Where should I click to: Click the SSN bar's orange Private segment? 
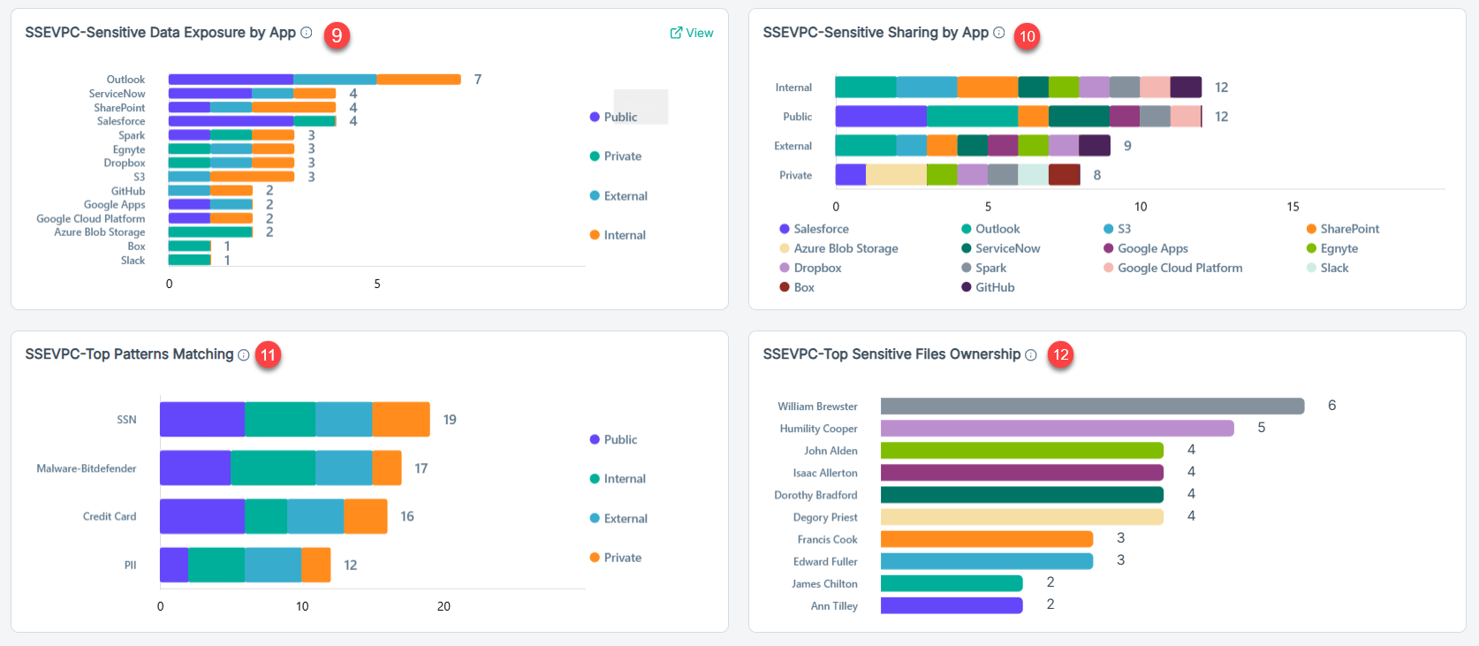point(401,420)
